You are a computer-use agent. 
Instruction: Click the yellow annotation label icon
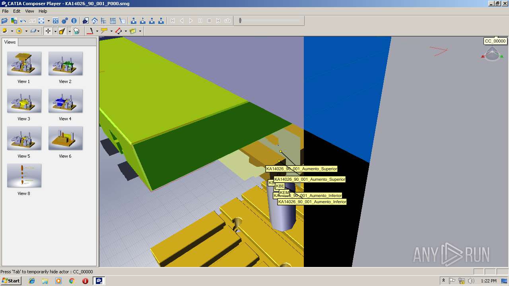point(104,31)
